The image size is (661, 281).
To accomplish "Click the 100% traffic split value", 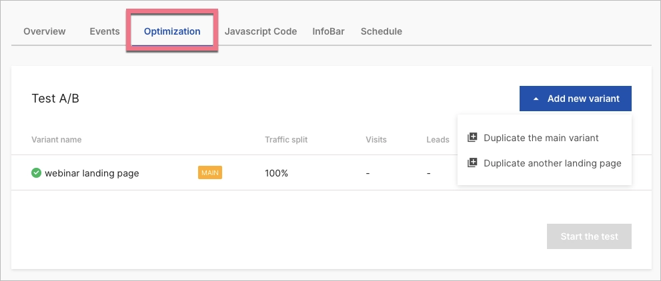I will point(276,173).
